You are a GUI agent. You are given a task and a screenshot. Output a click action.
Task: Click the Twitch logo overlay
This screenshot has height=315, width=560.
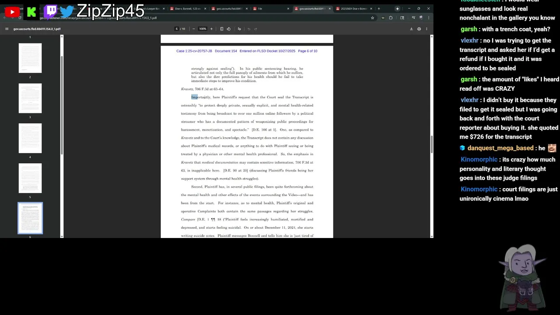click(51, 11)
